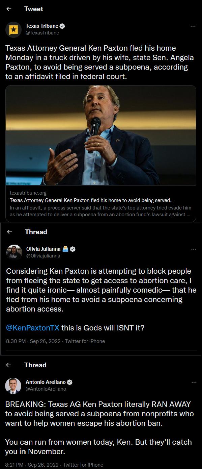This screenshot has height=469, width=202.
Task: Click the Texas Tribune star logo avatar
Action: (x=13, y=29)
